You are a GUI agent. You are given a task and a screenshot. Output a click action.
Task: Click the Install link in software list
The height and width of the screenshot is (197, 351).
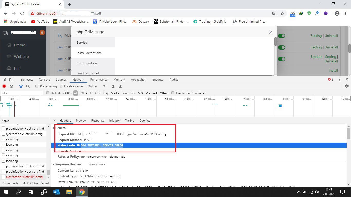[333, 70]
